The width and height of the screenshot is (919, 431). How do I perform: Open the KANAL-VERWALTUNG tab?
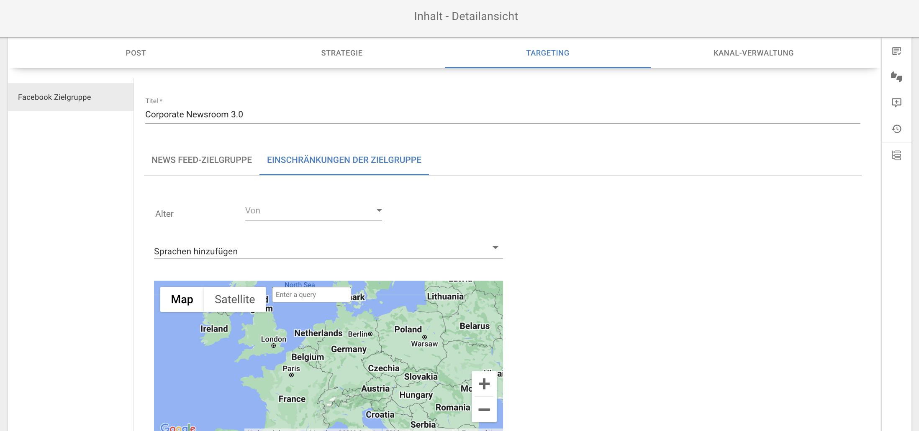point(754,53)
